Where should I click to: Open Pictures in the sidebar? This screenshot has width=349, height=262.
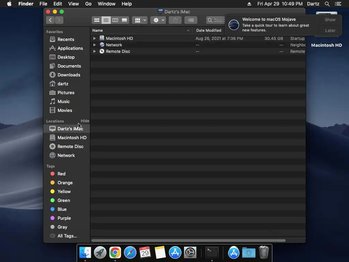pos(66,93)
